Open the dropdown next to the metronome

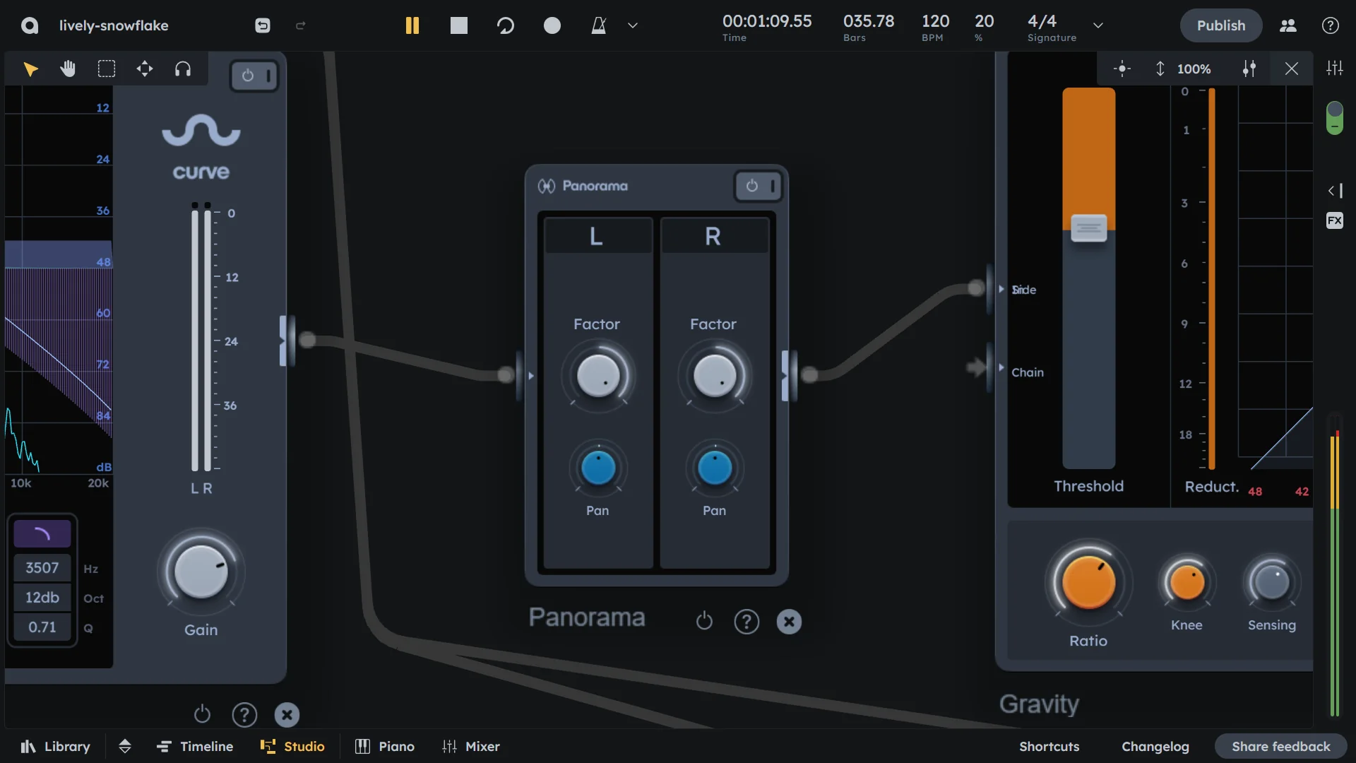click(x=632, y=25)
